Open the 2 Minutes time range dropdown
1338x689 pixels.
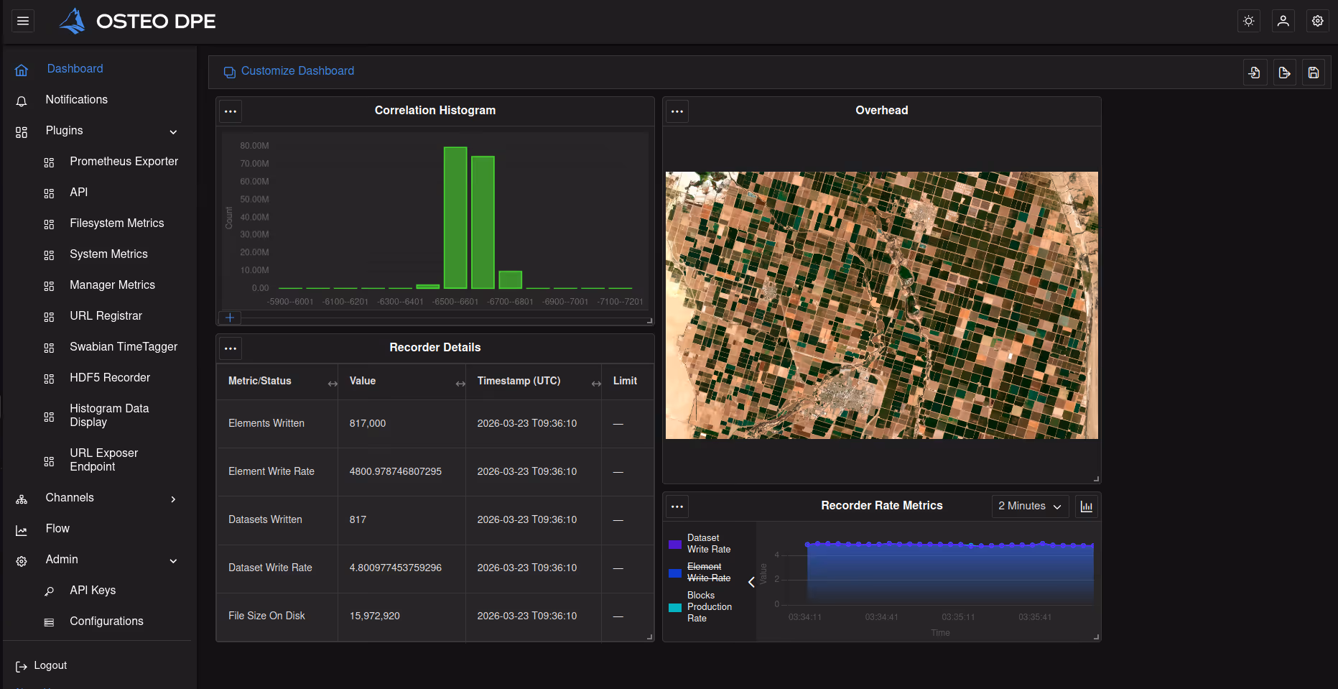pos(1030,506)
